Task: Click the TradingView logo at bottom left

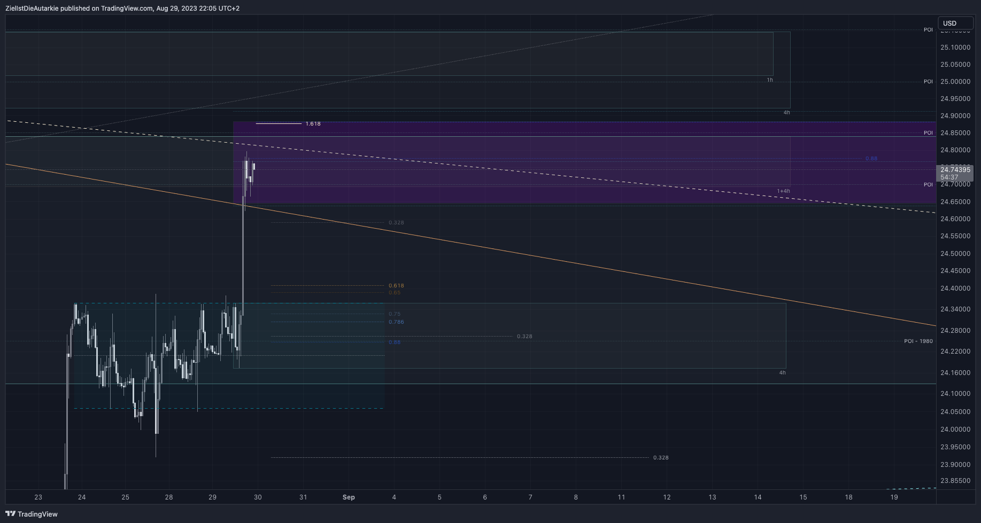Action: 32,514
